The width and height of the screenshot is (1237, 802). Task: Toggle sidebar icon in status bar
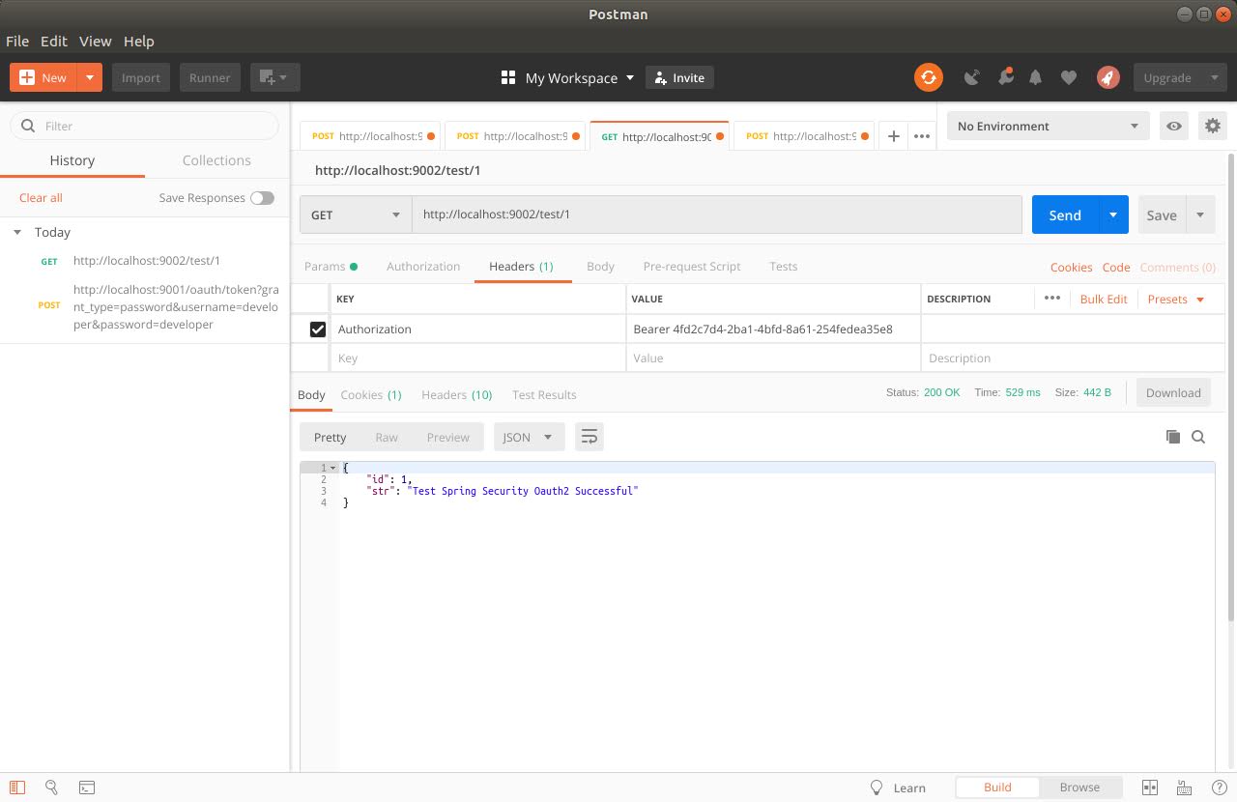coord(17,788)
